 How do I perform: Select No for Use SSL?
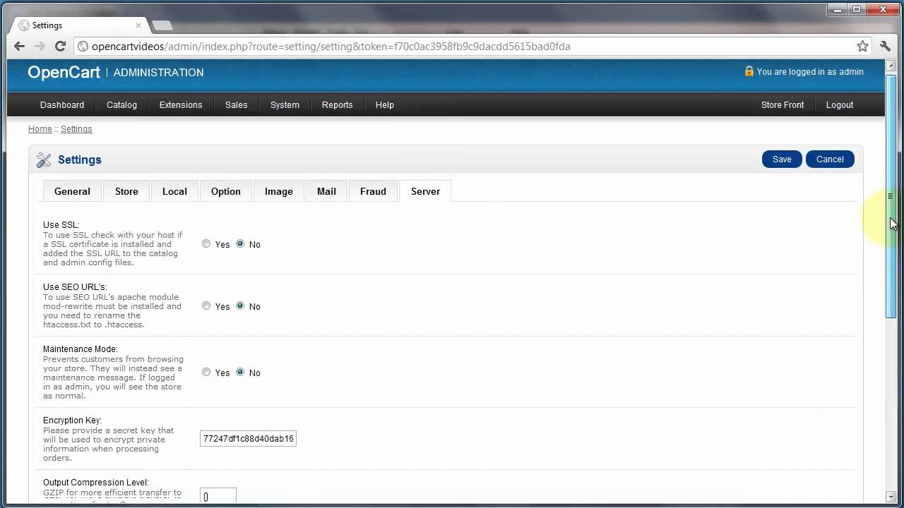click(x=240, y=243)
